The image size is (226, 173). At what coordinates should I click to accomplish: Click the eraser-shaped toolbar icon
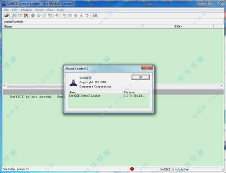coord(57,15)
